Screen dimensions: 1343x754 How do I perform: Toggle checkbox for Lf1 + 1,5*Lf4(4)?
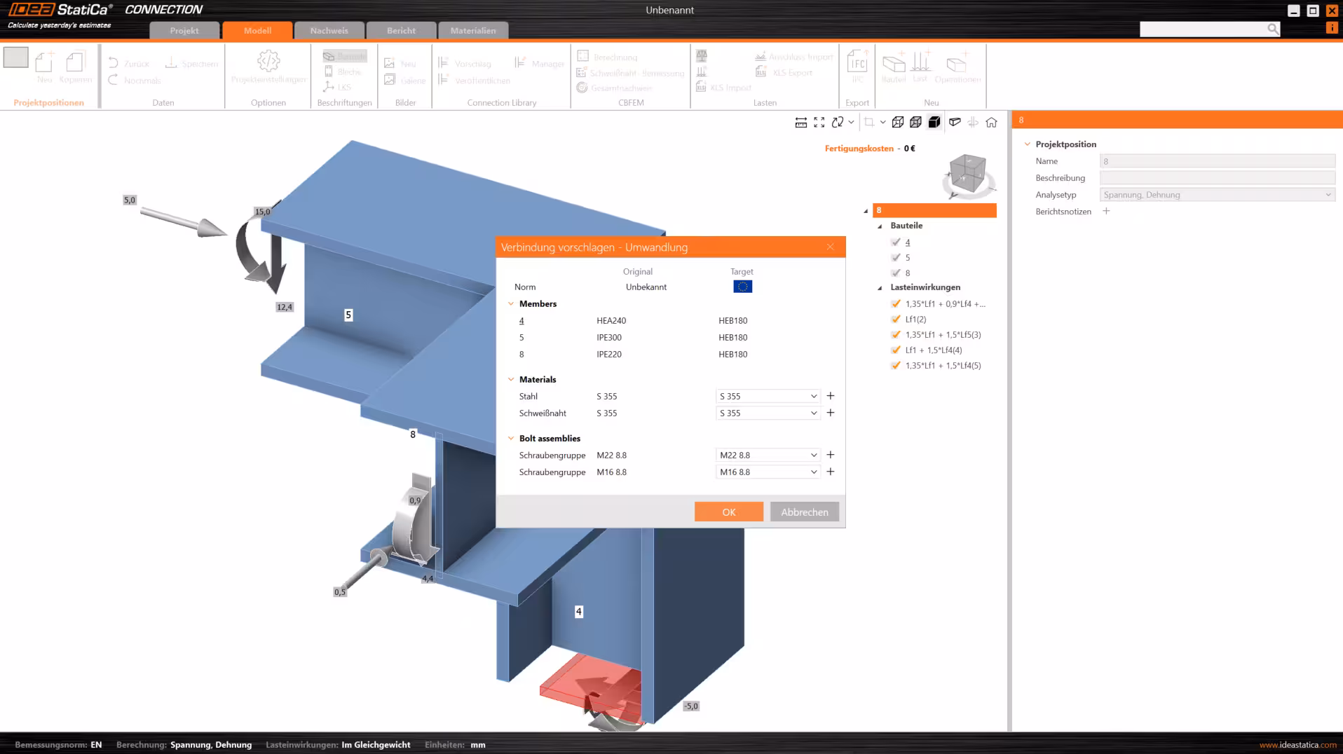pos(896,350)
